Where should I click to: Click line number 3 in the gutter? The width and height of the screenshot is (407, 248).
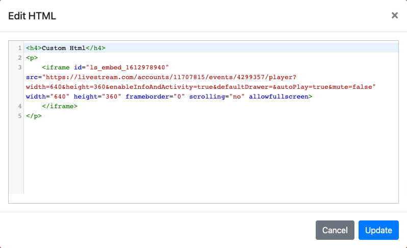tap(19, 67)
